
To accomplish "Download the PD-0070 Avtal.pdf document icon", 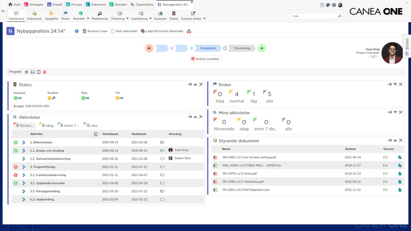I will [400, 174].
